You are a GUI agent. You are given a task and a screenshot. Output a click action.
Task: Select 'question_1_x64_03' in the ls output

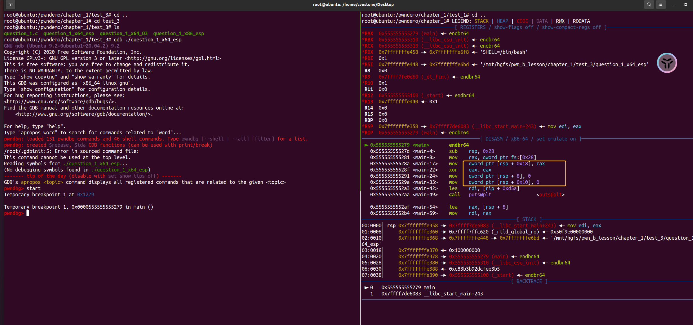[124, 34]
